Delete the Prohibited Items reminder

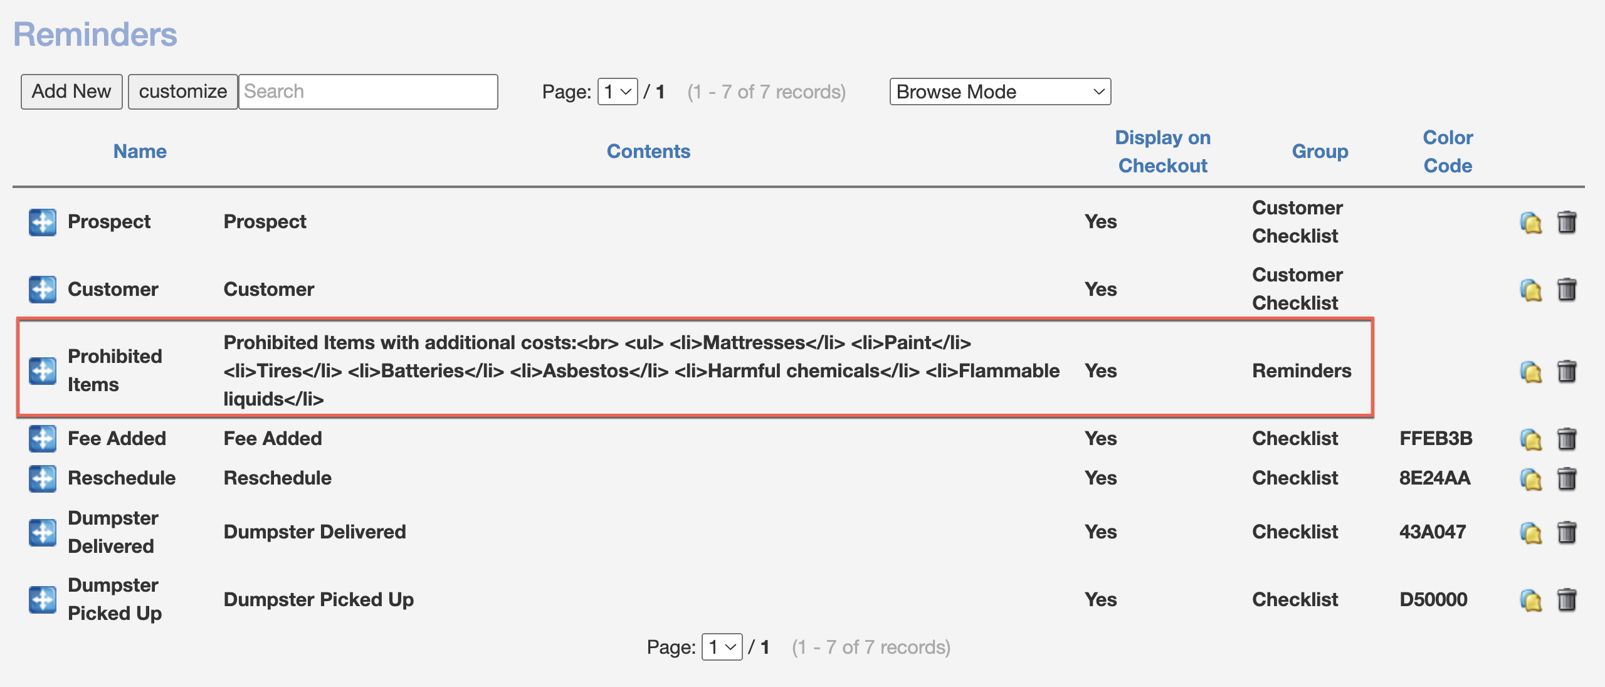pyautogui.click(x=1567, y=371)
